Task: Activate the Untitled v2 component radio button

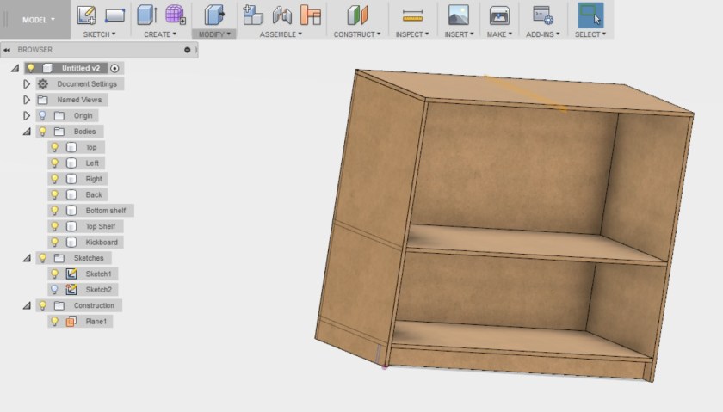Action: (116, 68)
